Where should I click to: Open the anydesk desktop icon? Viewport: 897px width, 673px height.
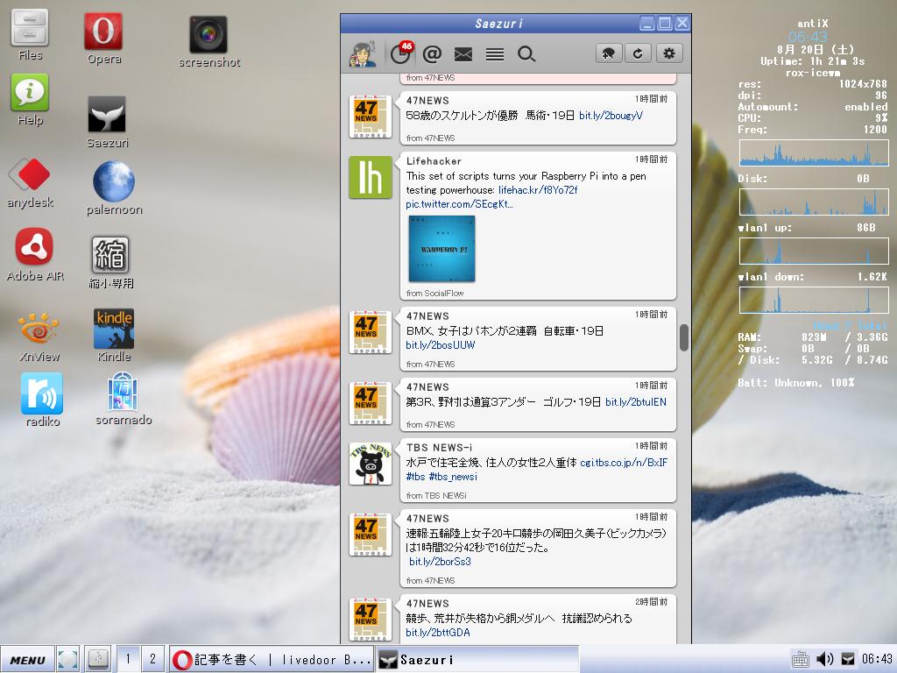(x=30, y=174)
